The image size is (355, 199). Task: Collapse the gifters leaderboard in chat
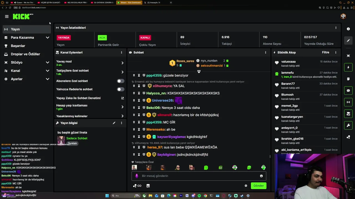(x=199, y=72)
